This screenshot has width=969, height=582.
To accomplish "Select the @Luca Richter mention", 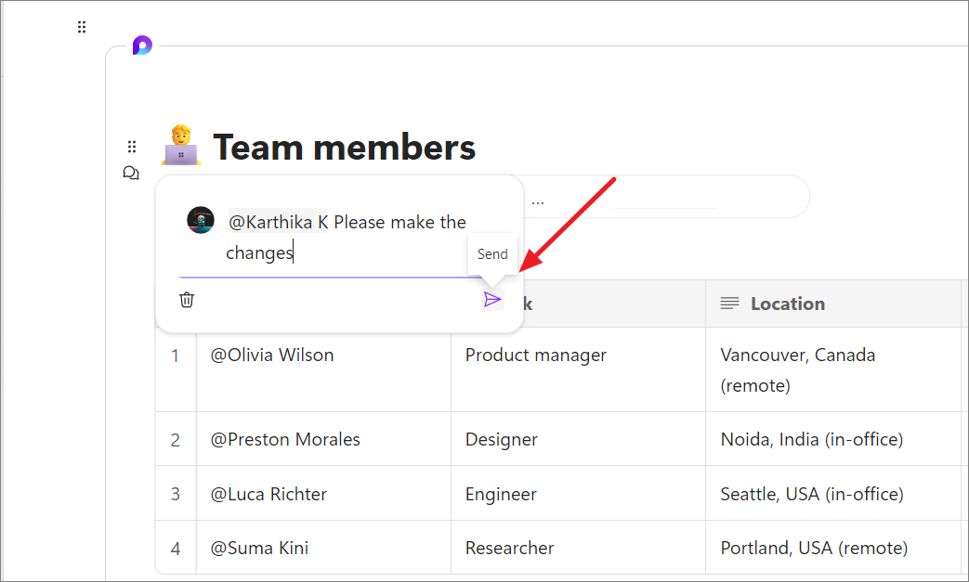I will click(x=268, y=494).
